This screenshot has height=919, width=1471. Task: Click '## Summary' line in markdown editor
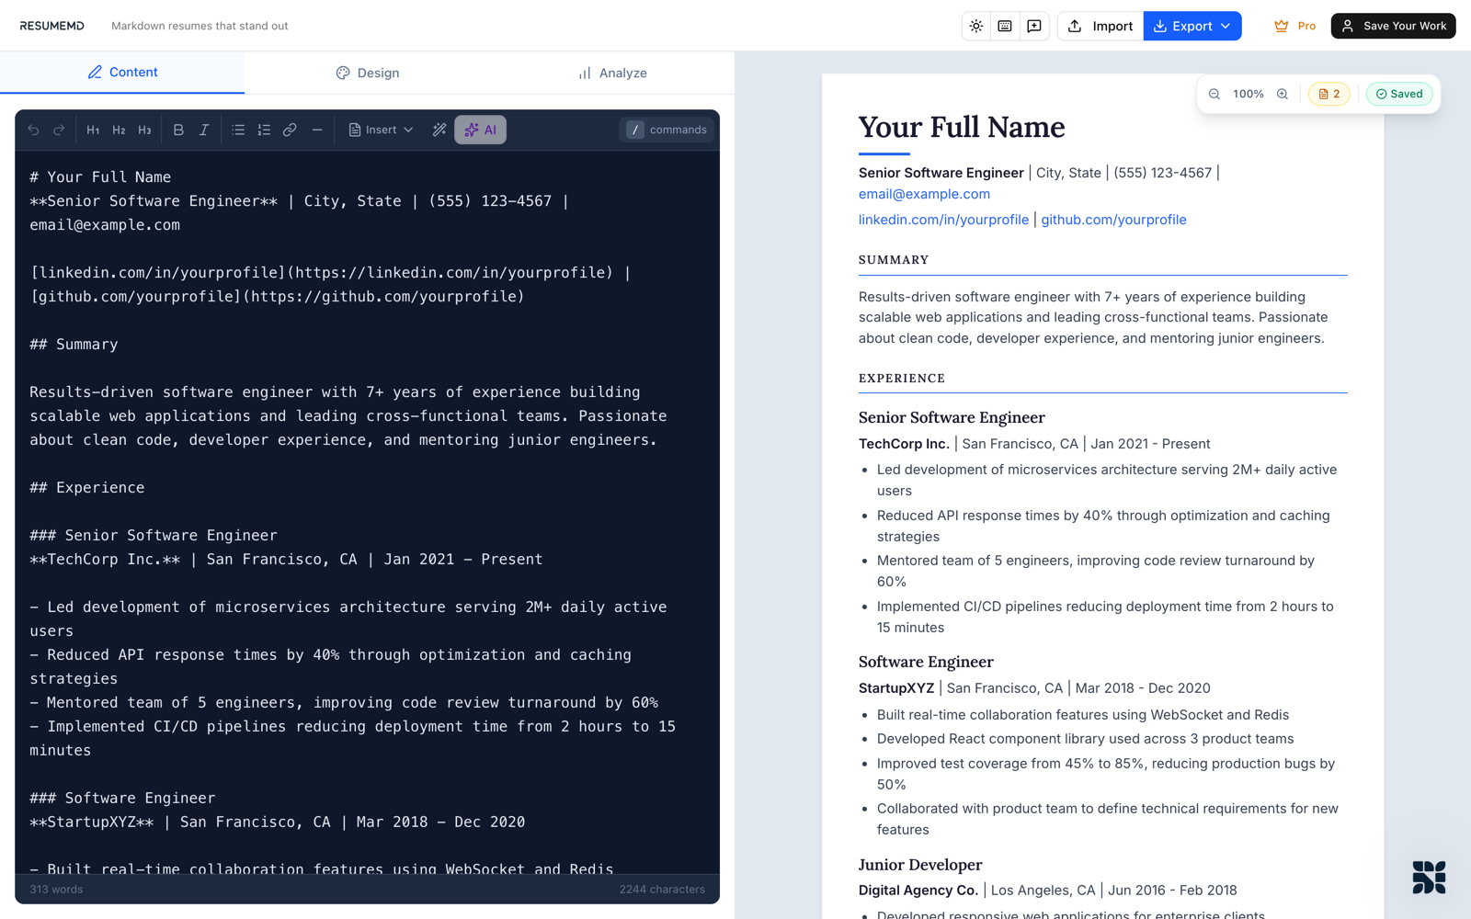coord(74,344)
